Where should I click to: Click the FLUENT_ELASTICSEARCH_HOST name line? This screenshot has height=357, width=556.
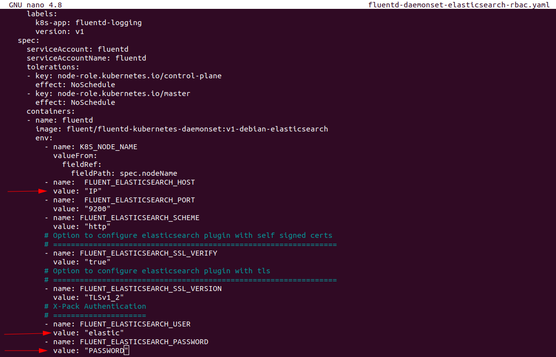[119, 182]
